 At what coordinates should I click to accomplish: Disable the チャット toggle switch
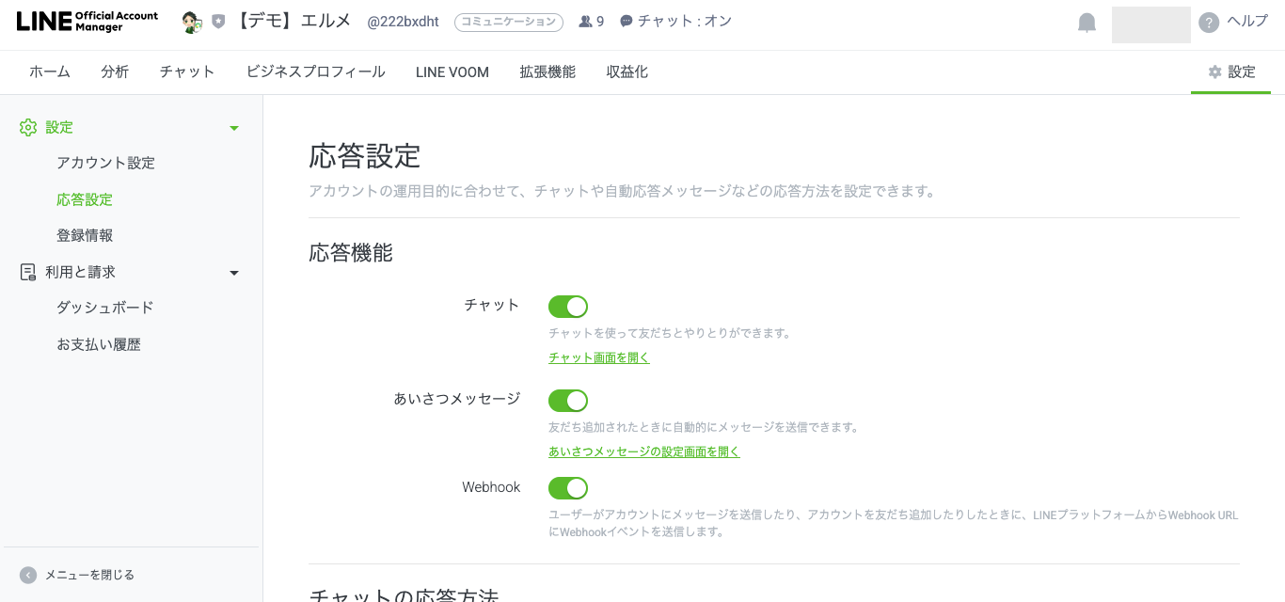coord(568,307)
